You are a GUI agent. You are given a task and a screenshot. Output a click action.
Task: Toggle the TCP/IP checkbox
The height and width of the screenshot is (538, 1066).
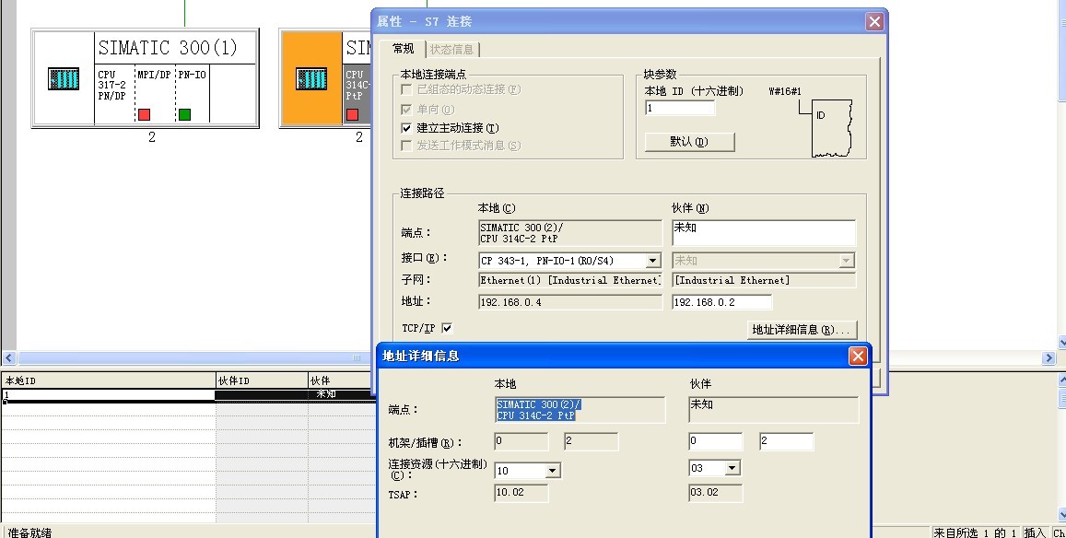(447, 328)
